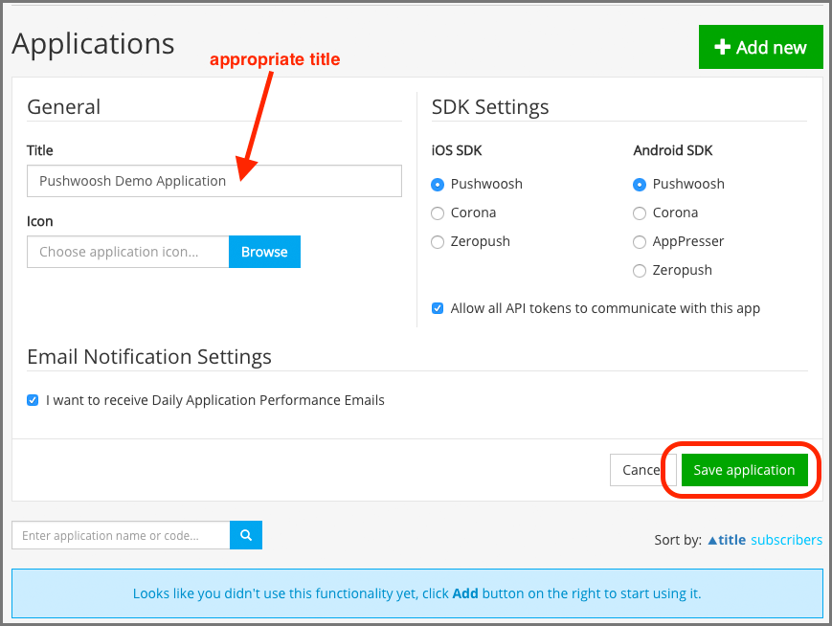Sort applications by subscribers

(786, 540)
